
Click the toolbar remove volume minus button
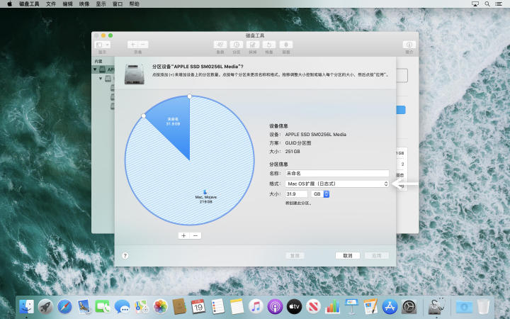[x=143, y=44]
